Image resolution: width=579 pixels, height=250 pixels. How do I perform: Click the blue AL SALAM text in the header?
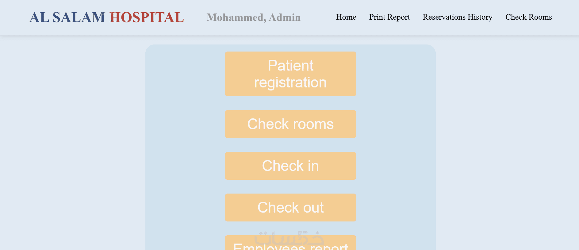pyautogui.click(x=67, y=17)
